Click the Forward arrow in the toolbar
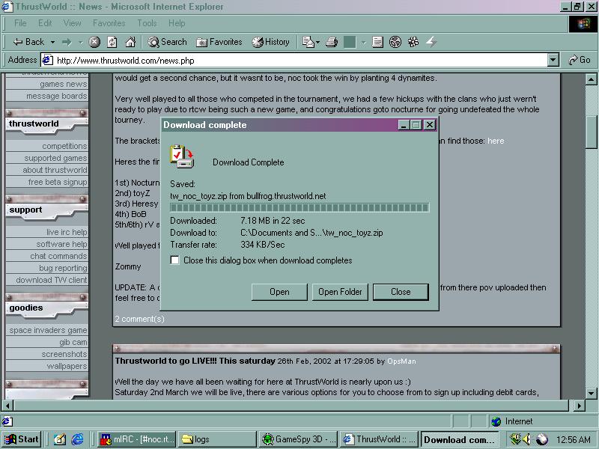 point(67,42)
